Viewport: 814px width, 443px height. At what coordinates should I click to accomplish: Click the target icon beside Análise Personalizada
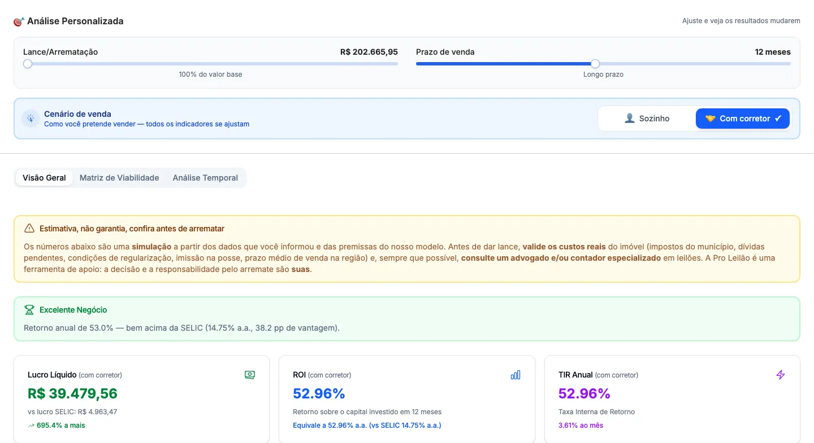coord(19,21)
